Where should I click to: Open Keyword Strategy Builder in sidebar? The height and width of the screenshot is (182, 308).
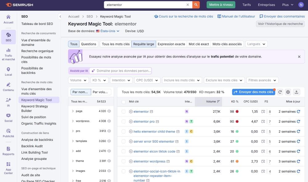click(x=34, y=109)
